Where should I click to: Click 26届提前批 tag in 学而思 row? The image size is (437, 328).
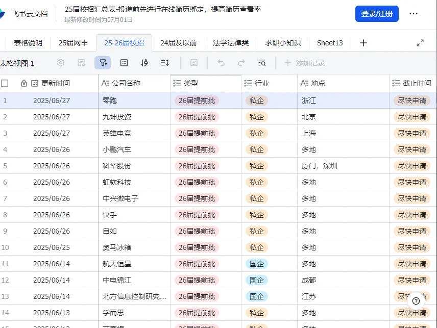pyautogui.click(x=197, y=313)
